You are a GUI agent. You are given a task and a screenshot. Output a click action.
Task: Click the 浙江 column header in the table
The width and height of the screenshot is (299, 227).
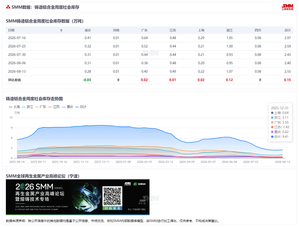click(x=230, y=30)
